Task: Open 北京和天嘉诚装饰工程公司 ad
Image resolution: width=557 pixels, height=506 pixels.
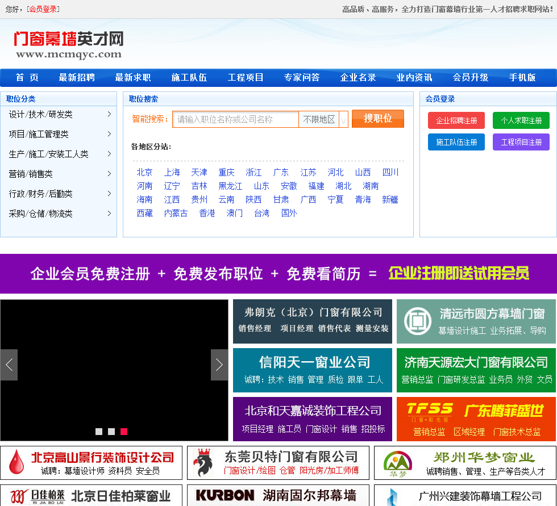Action: (313, 419)
